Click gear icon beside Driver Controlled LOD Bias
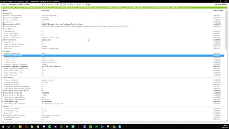229x129 pixels. click(x=3, y=91)
